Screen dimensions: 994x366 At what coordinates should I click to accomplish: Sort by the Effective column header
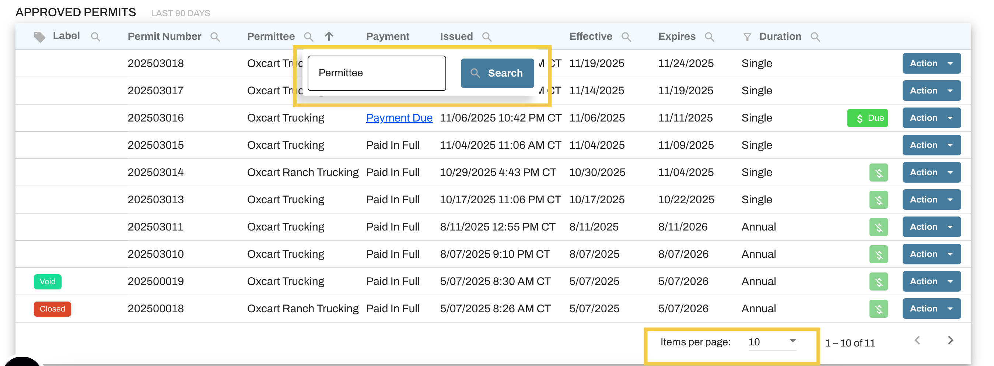coord(591,37)
